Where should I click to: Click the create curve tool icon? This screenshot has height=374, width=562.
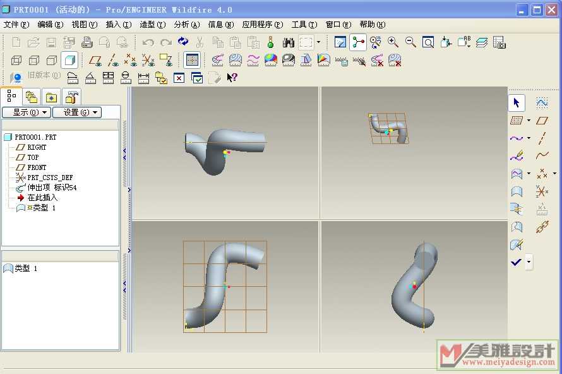(516, 138)
